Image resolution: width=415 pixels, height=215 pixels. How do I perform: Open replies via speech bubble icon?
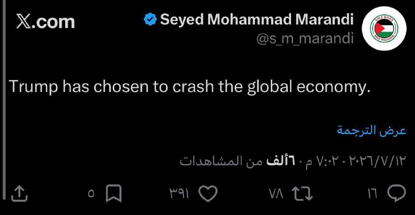396,193
